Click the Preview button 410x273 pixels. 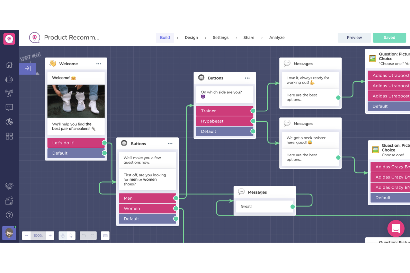tap(354, 37)
